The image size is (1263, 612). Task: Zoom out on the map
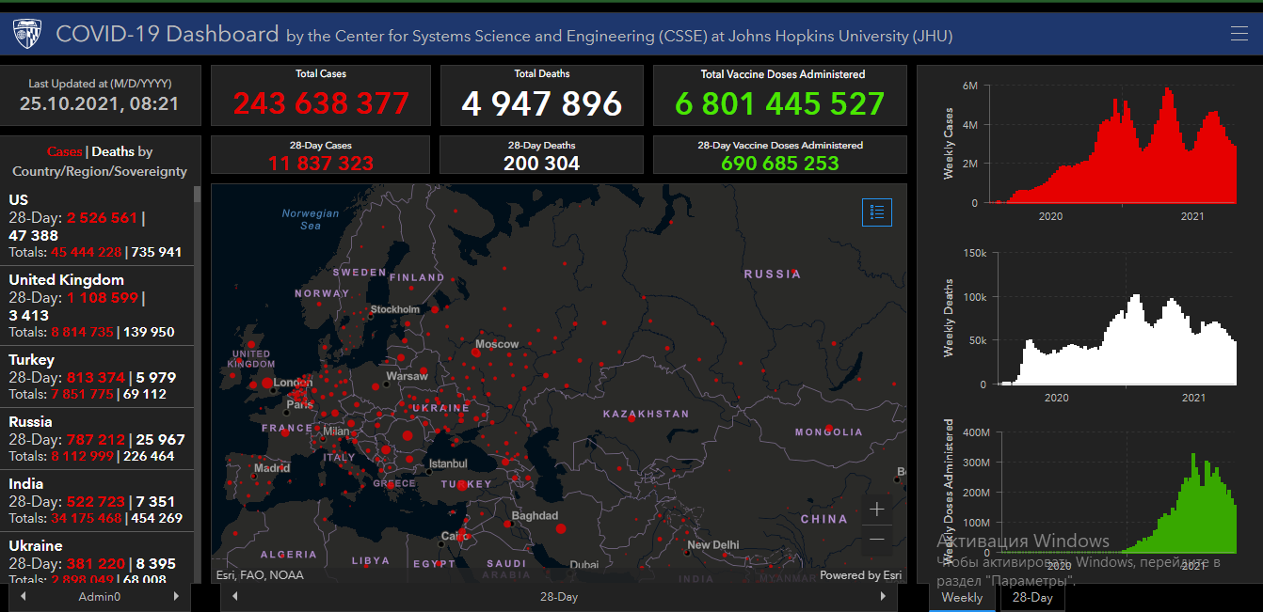(876, 539)
